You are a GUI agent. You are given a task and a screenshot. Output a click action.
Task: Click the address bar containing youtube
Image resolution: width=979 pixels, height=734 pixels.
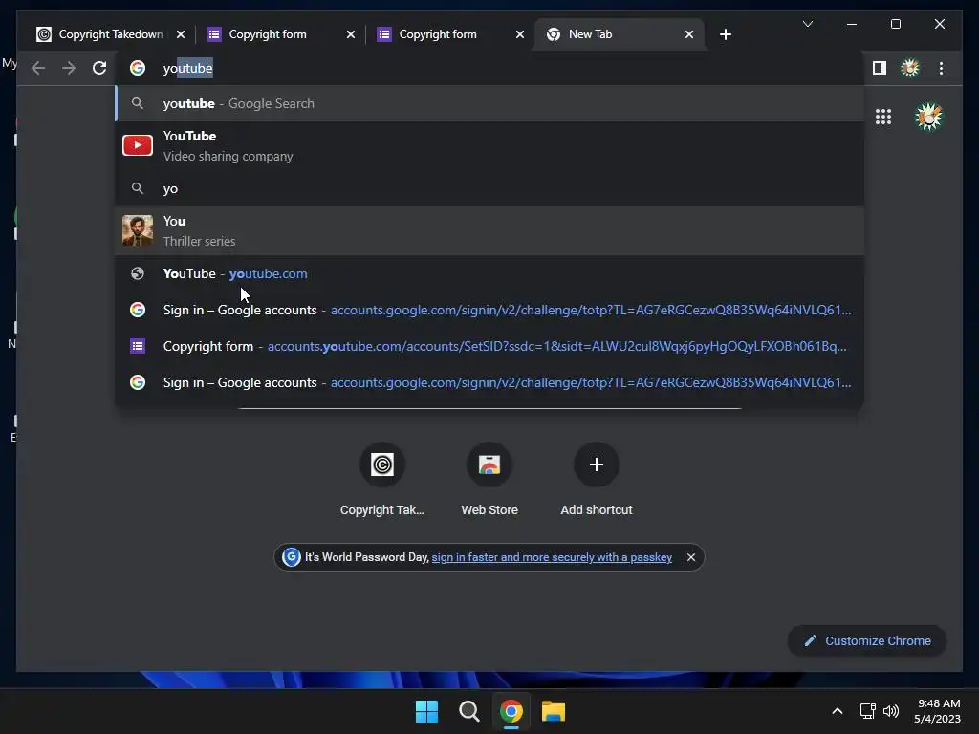tap(490, 68)
